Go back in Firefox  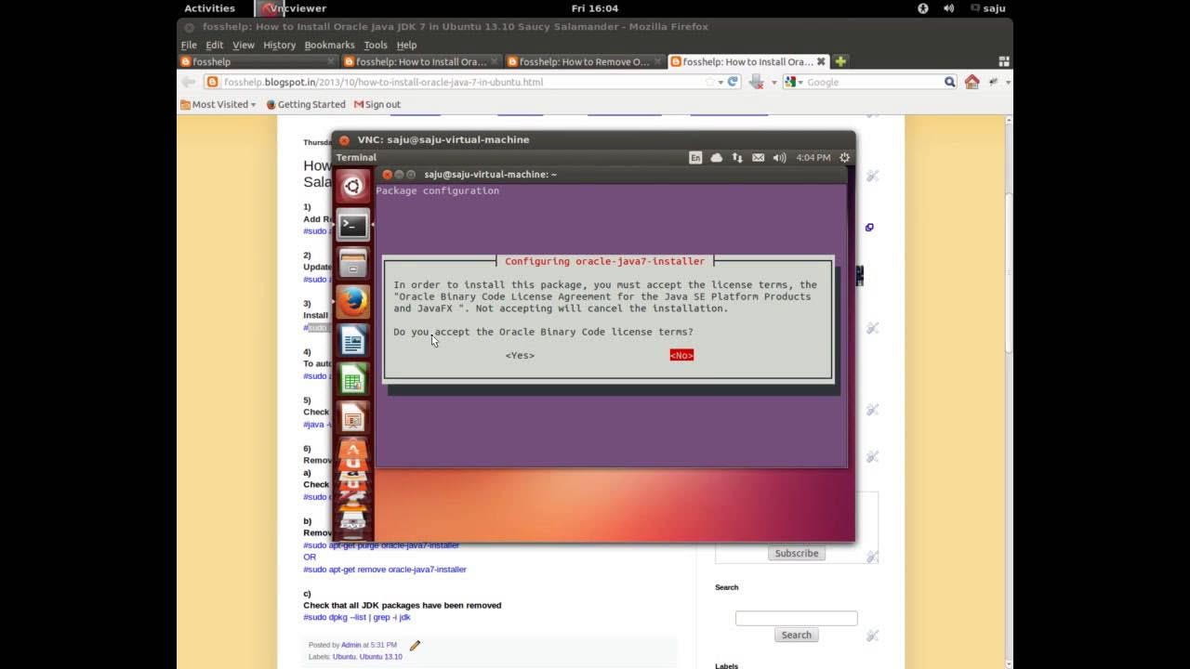pos(189,82)
